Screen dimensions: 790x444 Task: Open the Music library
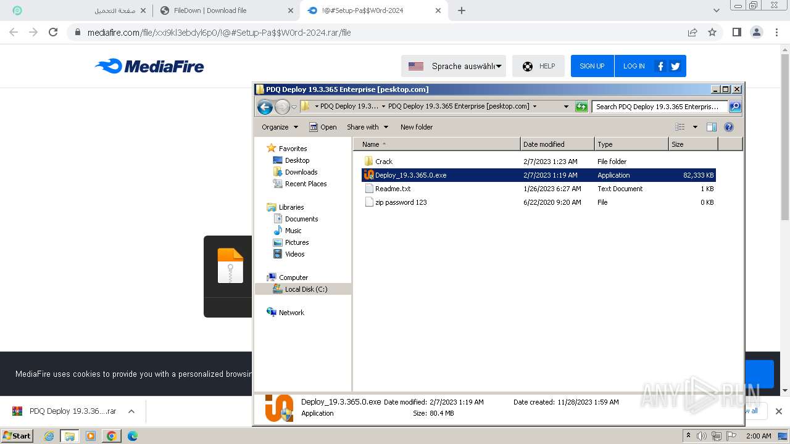[293, 231]
